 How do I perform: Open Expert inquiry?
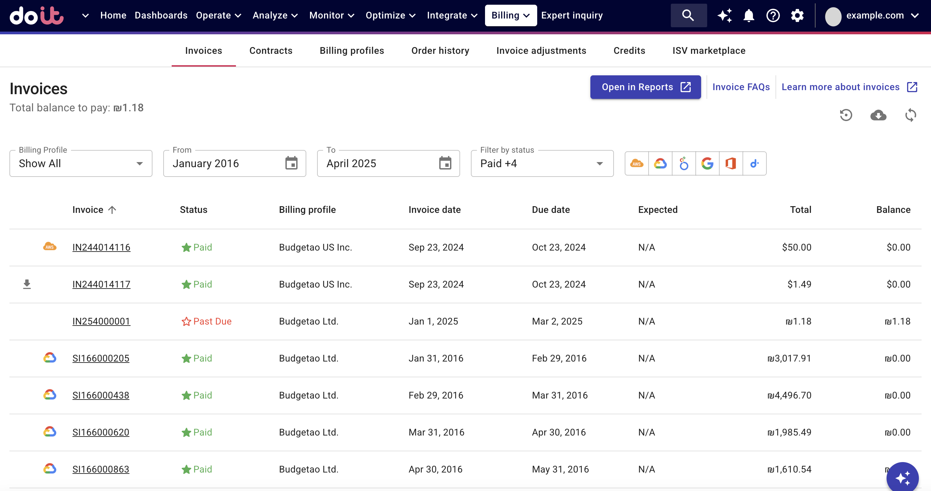coord(572,15)
